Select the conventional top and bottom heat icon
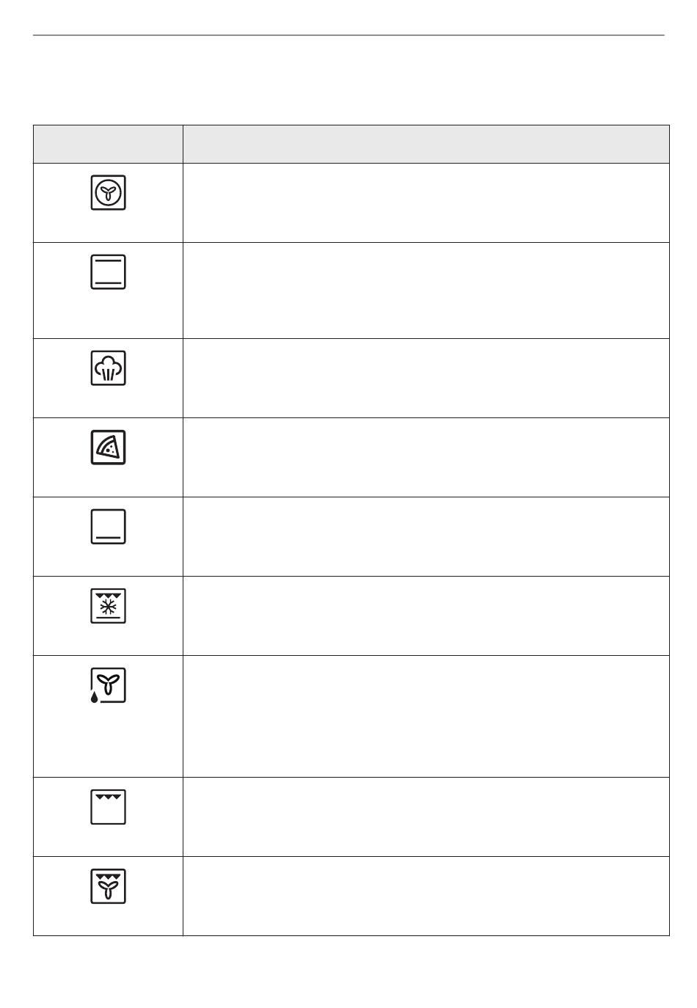 point(108,271)
